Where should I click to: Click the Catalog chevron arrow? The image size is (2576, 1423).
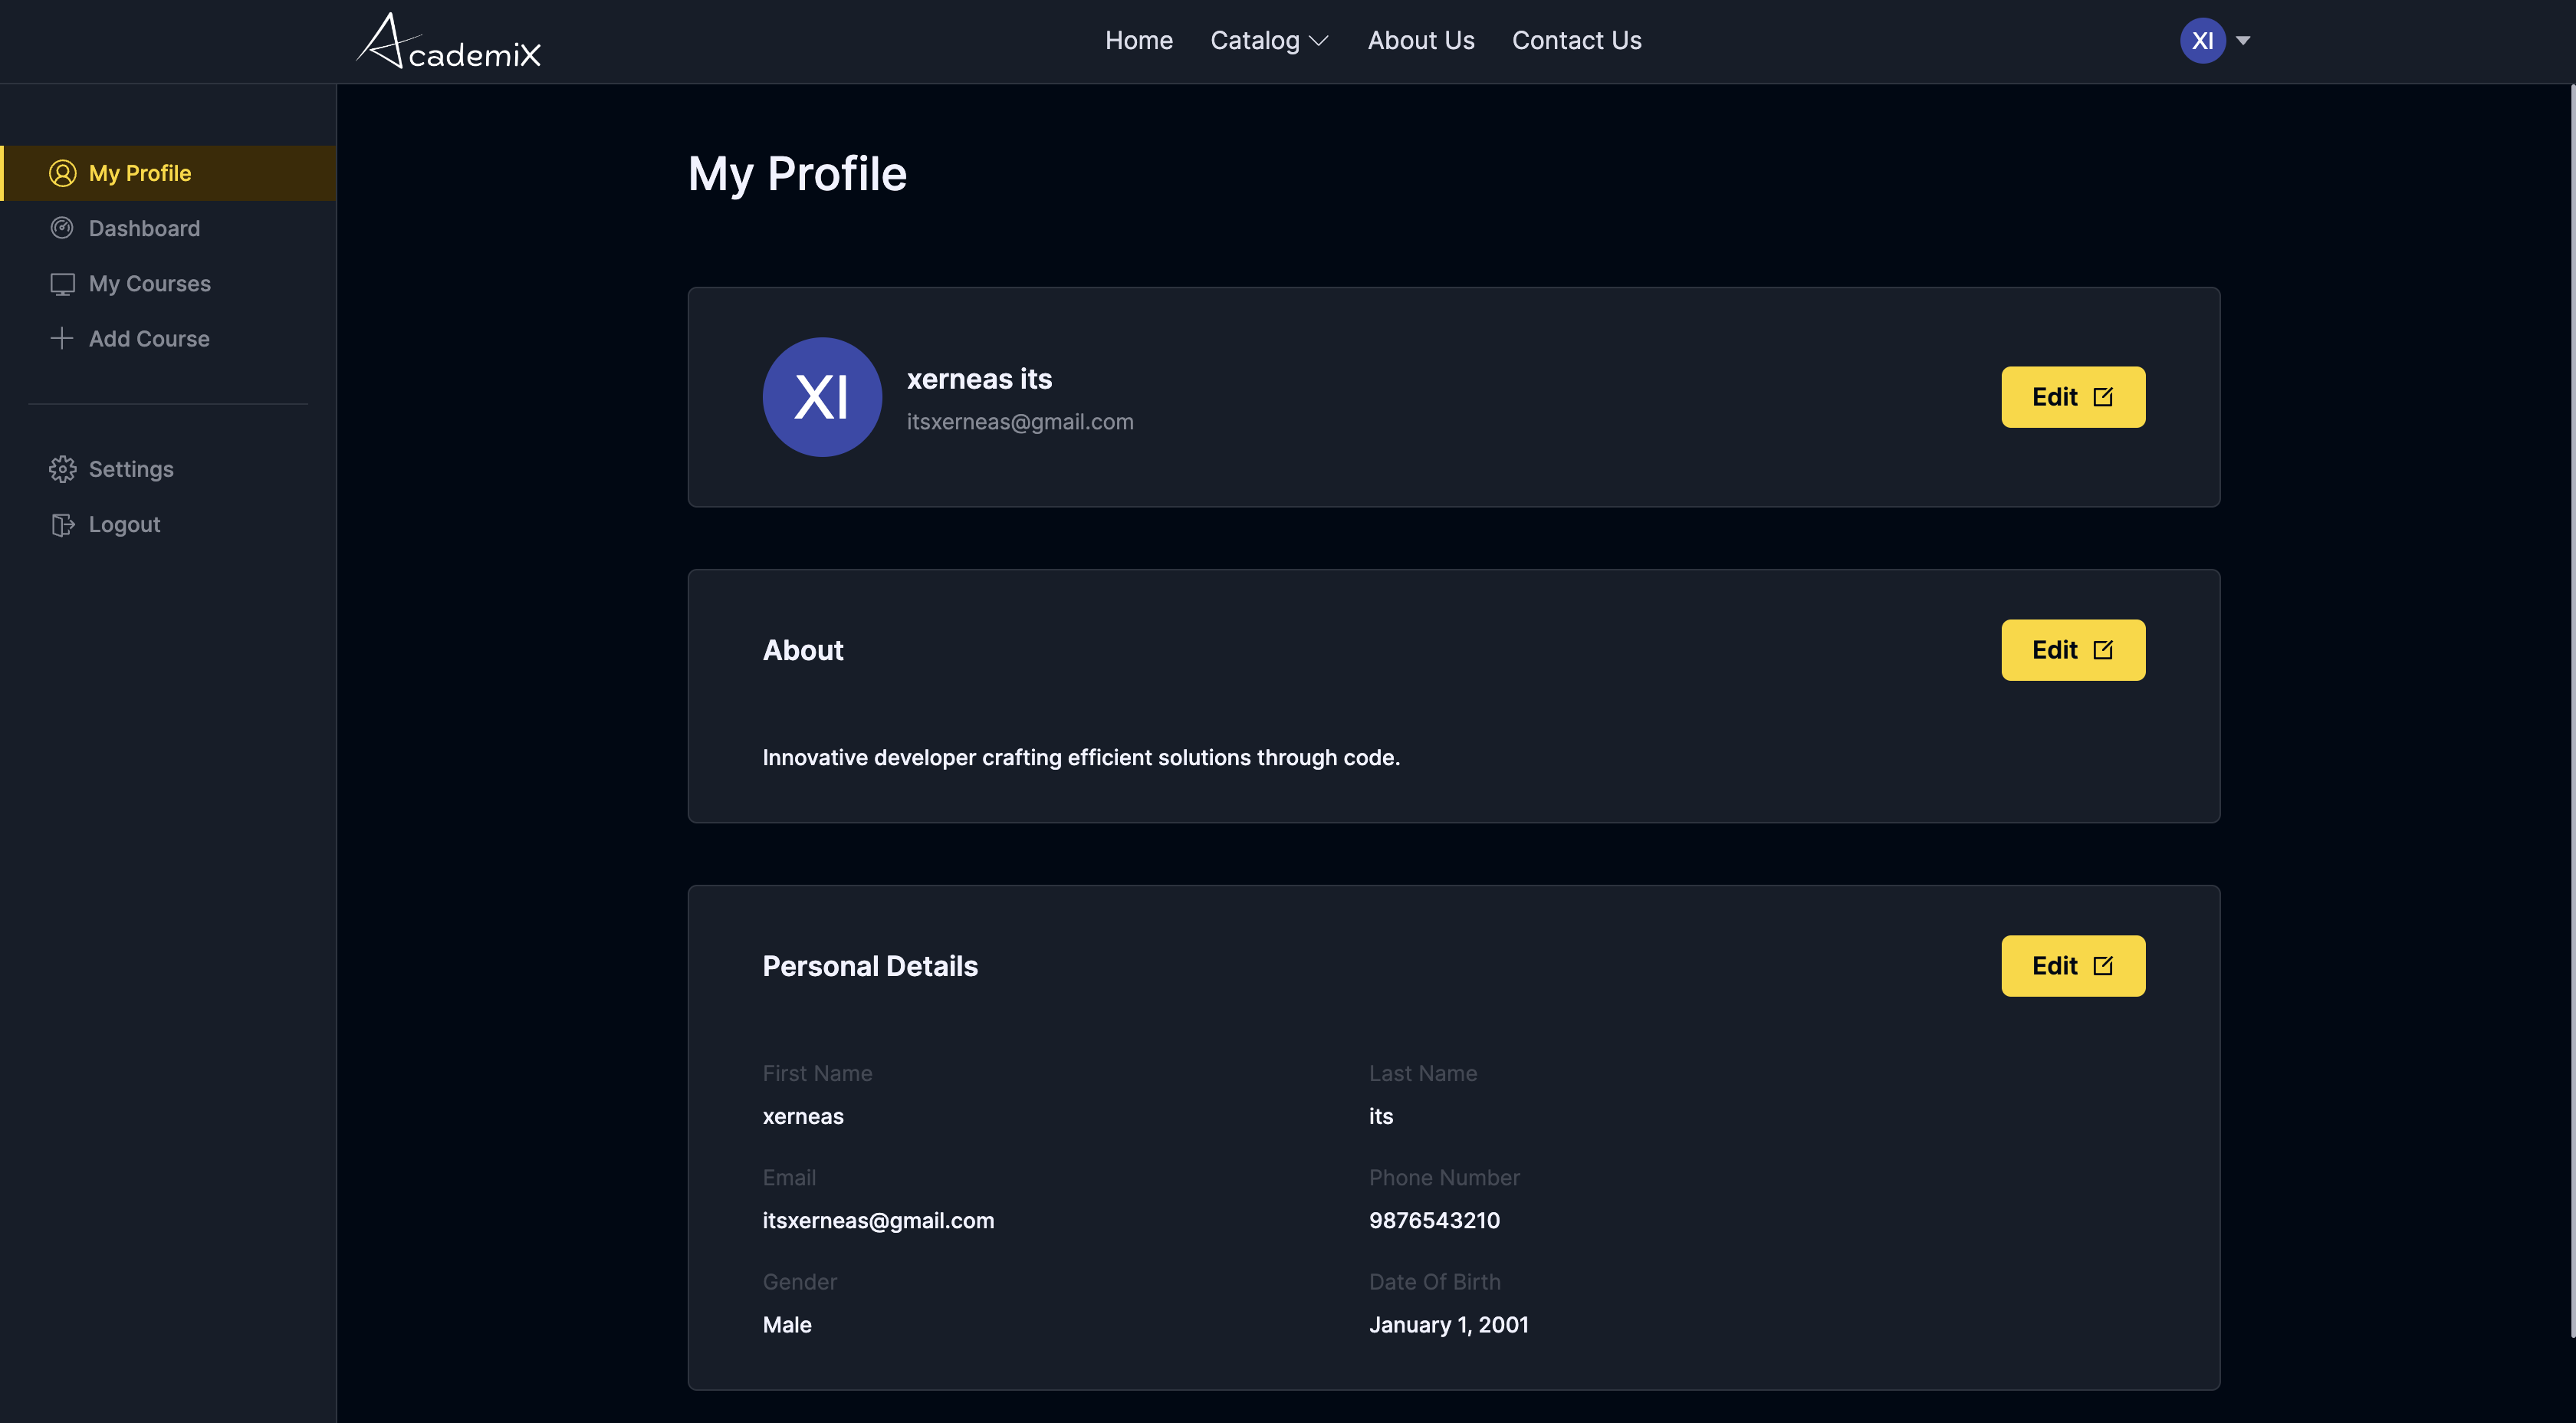[1319, 41]
